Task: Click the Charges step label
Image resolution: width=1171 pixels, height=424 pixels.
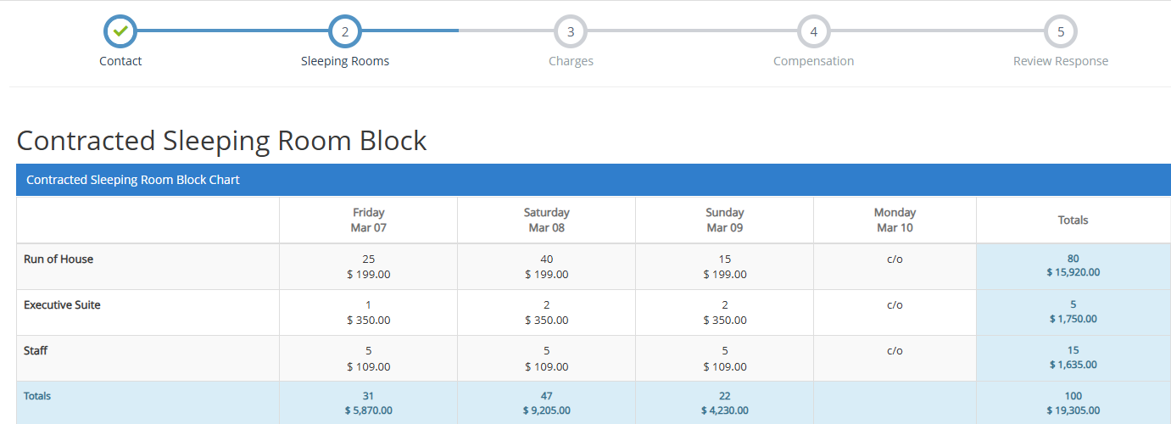Action: click(571, 61)
